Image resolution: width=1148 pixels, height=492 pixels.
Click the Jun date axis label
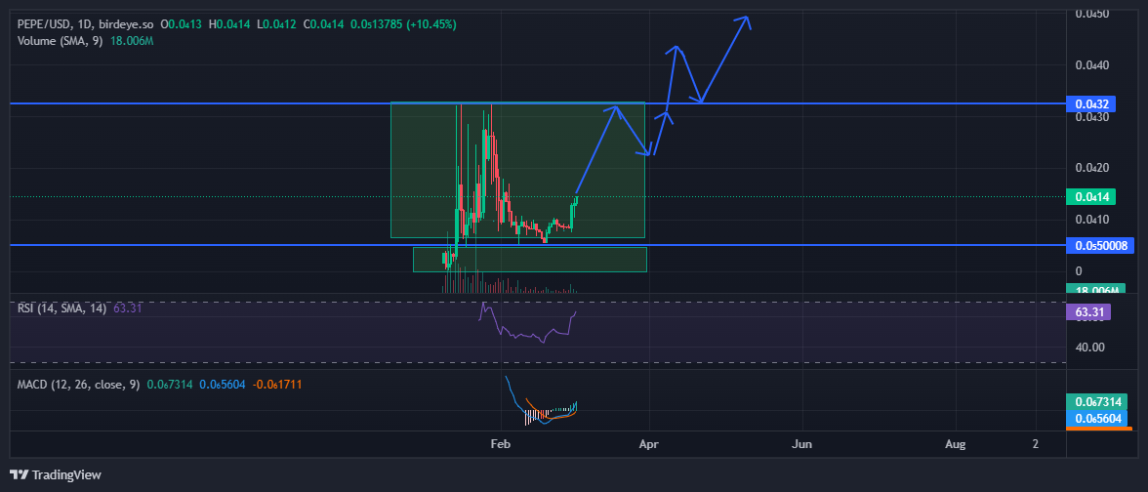[802, 443]
